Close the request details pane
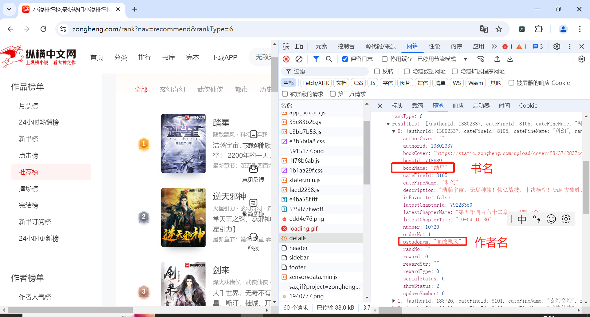Viewport: 590px width, 317px height. [380, 106]
